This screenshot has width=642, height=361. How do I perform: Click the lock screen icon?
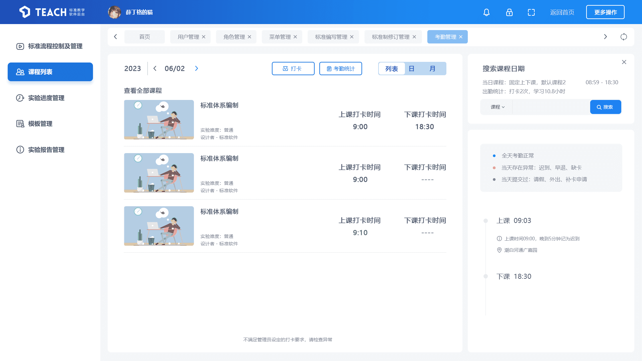509,12
